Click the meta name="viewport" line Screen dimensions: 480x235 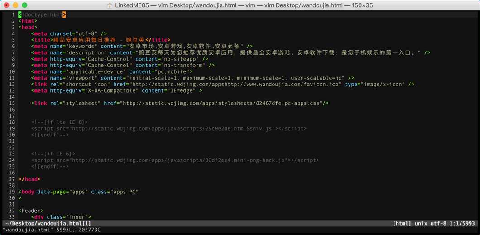[192, 78]
